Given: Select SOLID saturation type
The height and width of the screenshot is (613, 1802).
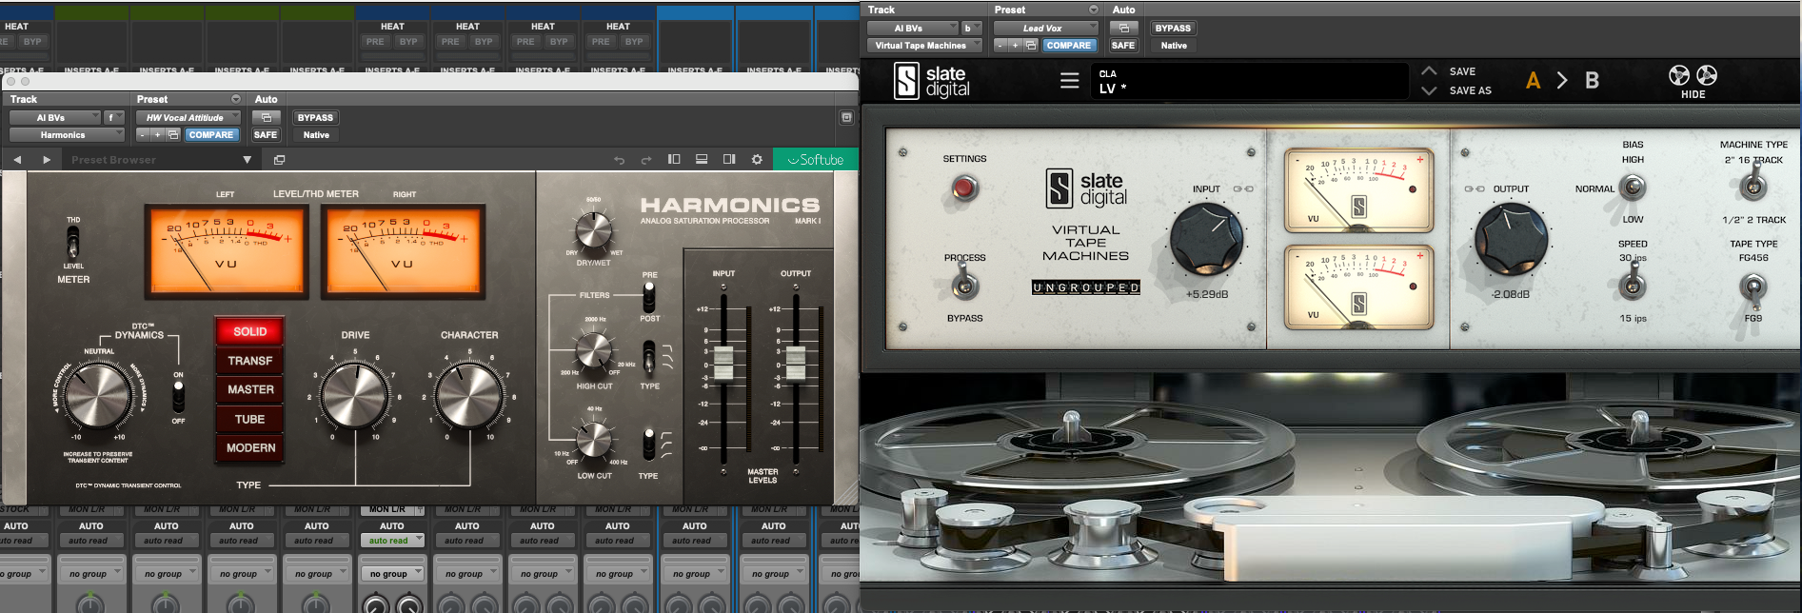Looking at the screenshot, I should click(249, 331).
